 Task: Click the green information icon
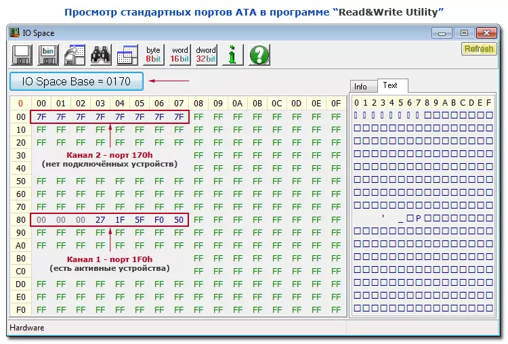pyautogui.click(x=232, y=54)
